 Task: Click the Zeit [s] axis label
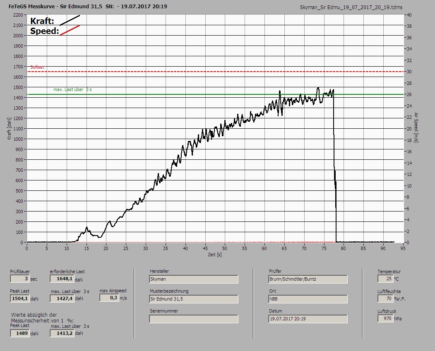point(215,255)
